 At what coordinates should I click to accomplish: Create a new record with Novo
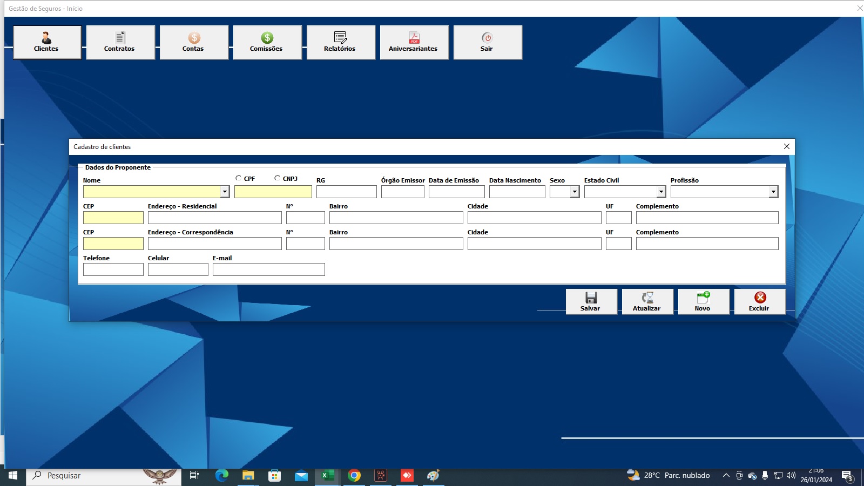pyautogui.click(x=704, y=301)
